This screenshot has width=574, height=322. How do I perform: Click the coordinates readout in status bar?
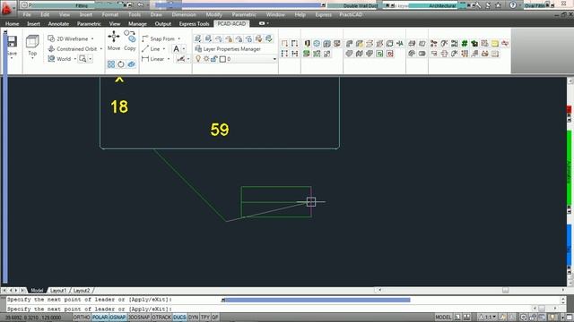click(x=33, y=318)
